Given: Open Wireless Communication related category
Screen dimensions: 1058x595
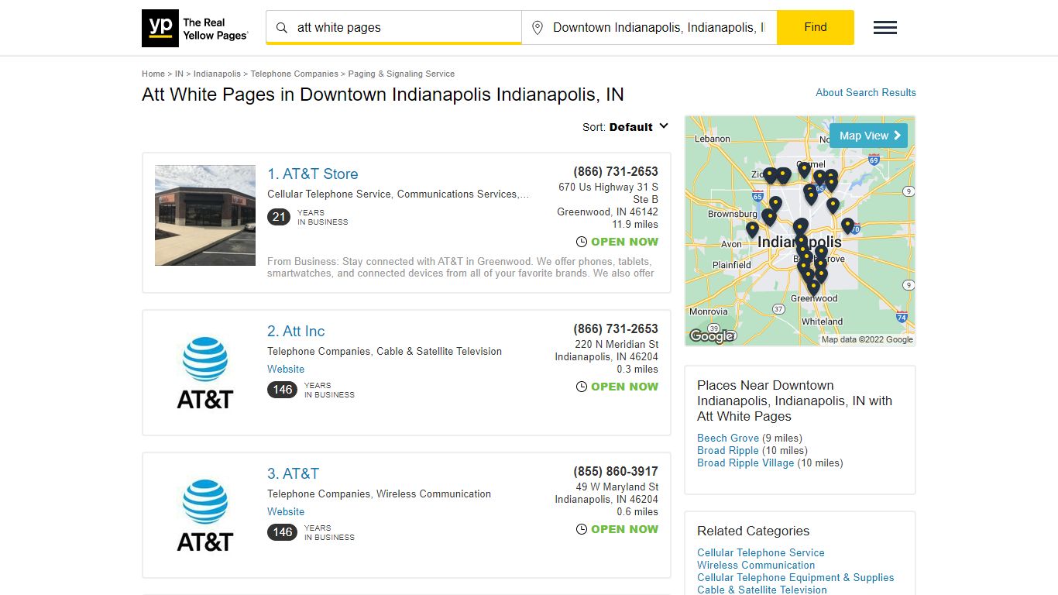Looking at the screenshot, I should click(x=756, y=565).
